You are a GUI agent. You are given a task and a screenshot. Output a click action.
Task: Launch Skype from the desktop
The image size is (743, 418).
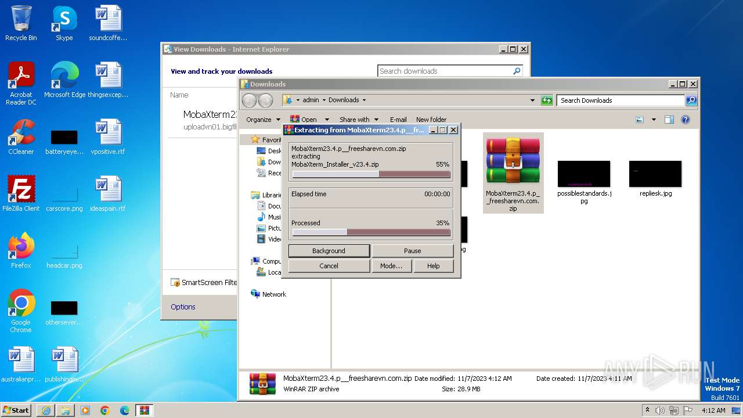click(x=64, y=23)
